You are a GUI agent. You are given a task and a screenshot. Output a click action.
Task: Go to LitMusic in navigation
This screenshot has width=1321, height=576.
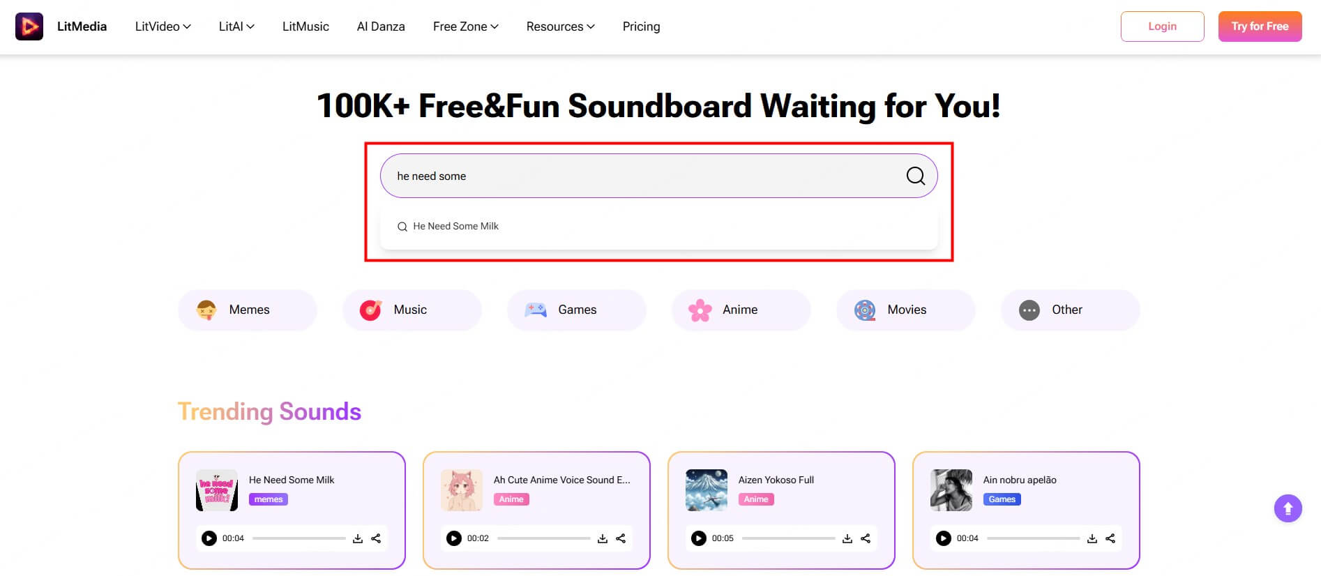pyautogui.click(x=305, y=26)
